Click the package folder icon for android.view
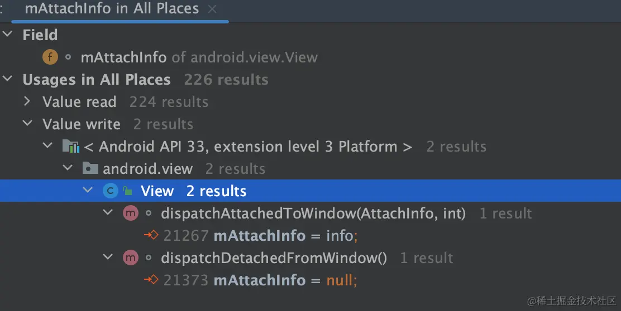The height and width of the screenshot is (311, 621). tap(90, 168)
